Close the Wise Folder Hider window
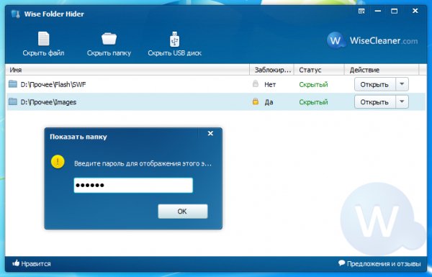 pyautogui.click(x=415, y=11)
